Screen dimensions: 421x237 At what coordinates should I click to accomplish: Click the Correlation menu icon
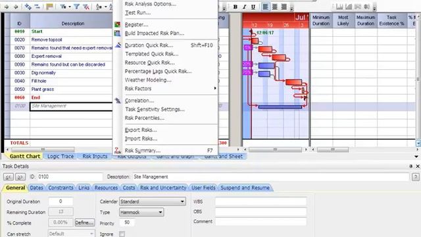[x=118, y=101]
